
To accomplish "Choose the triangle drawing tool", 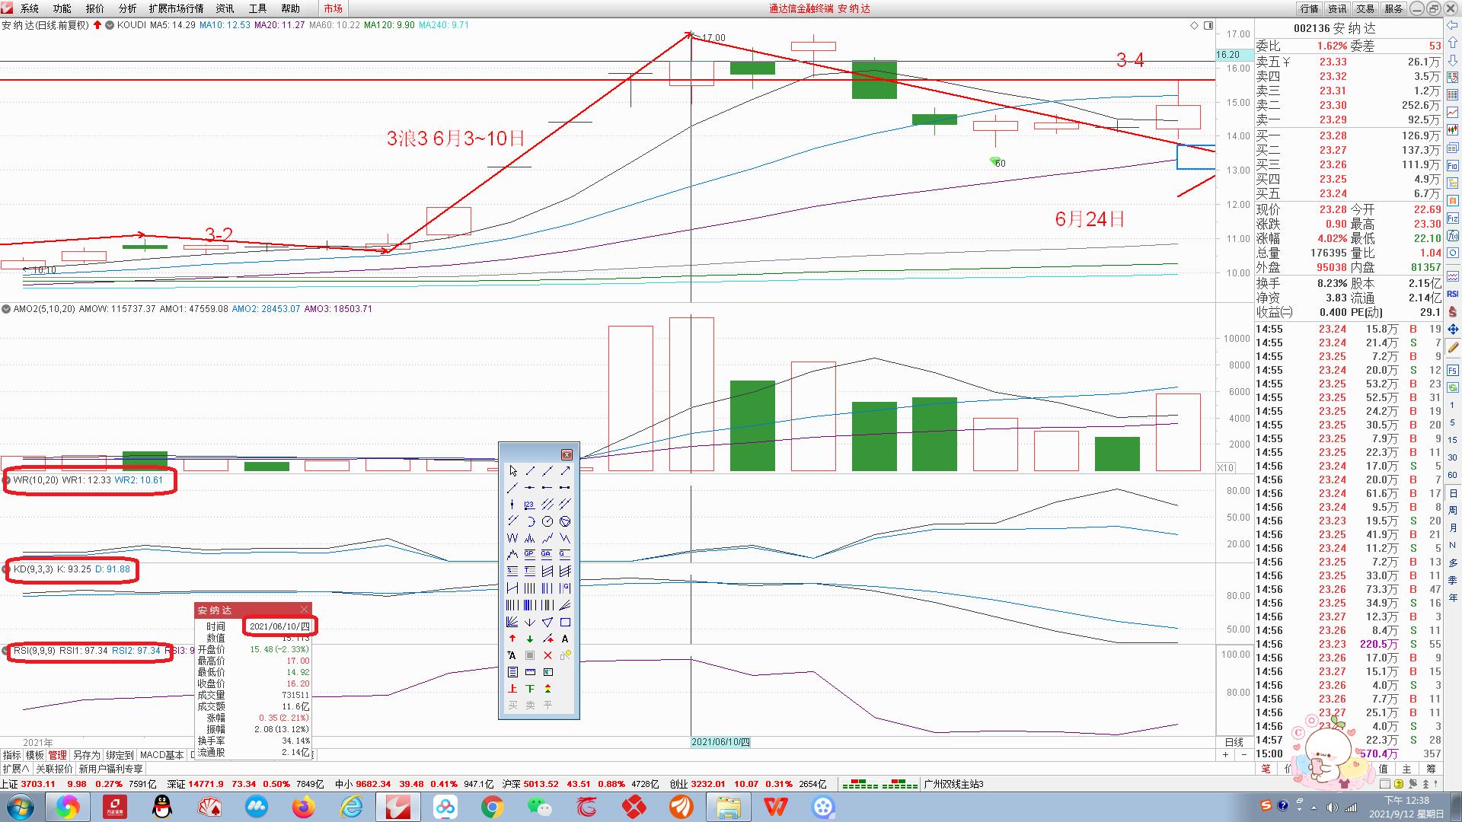I will point(547,623).
